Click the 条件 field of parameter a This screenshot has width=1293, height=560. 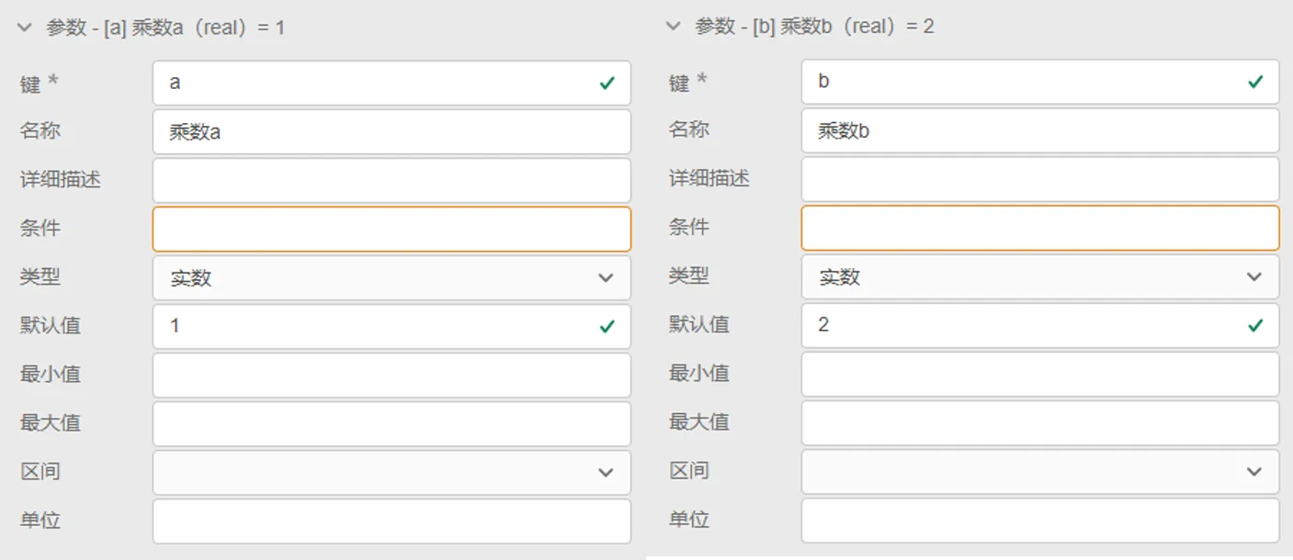391,229
